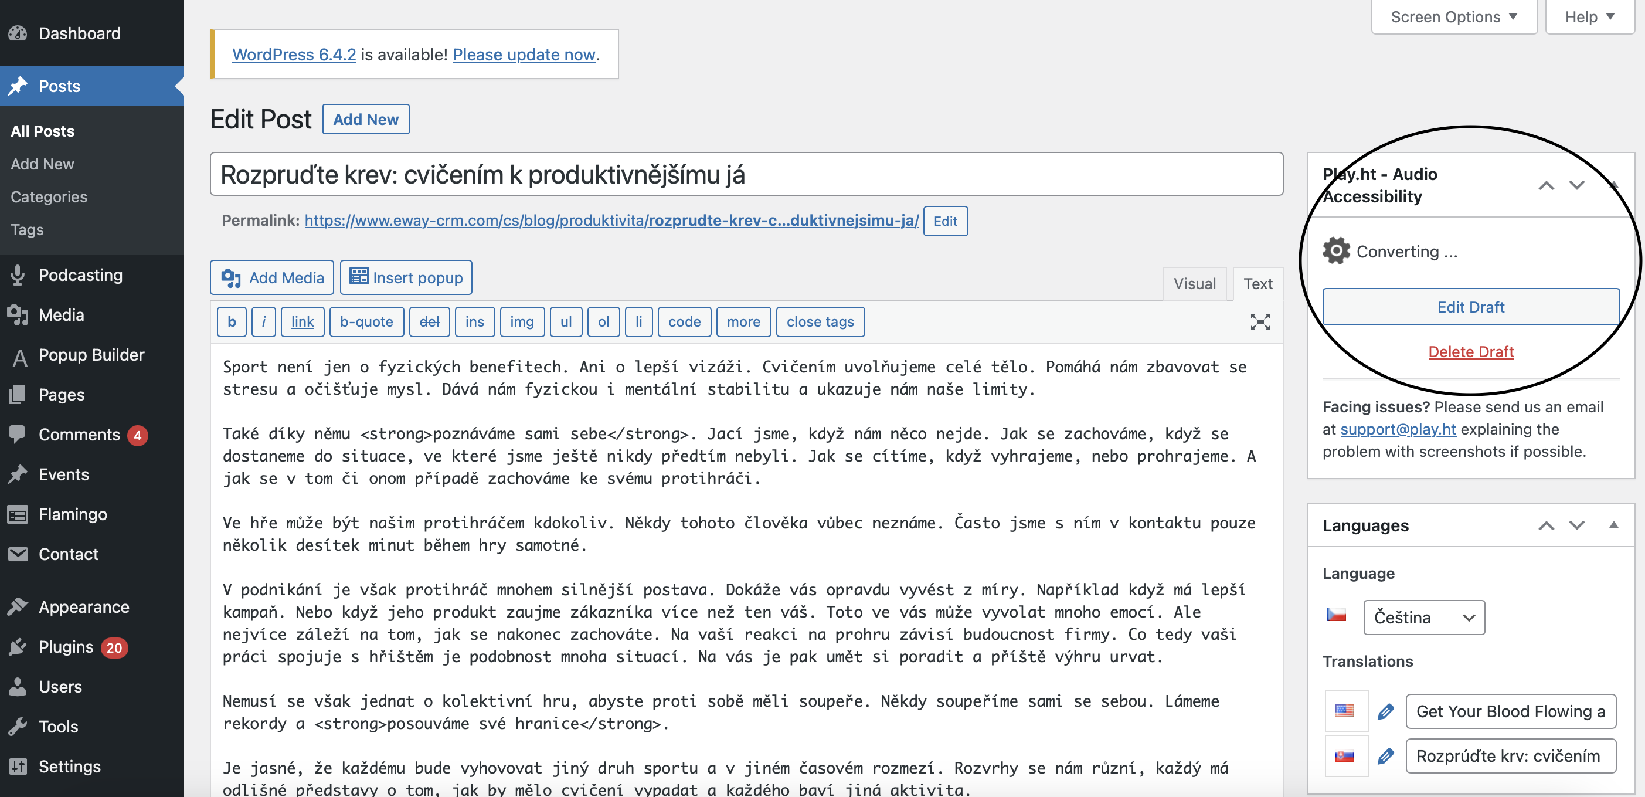
Task: Click the Pages sidebar icon
Action: coord(18,395)
